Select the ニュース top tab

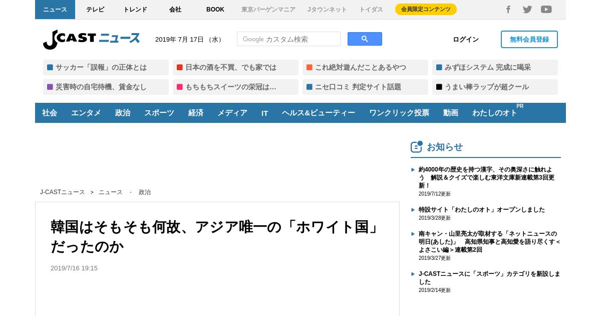(55, 10)
